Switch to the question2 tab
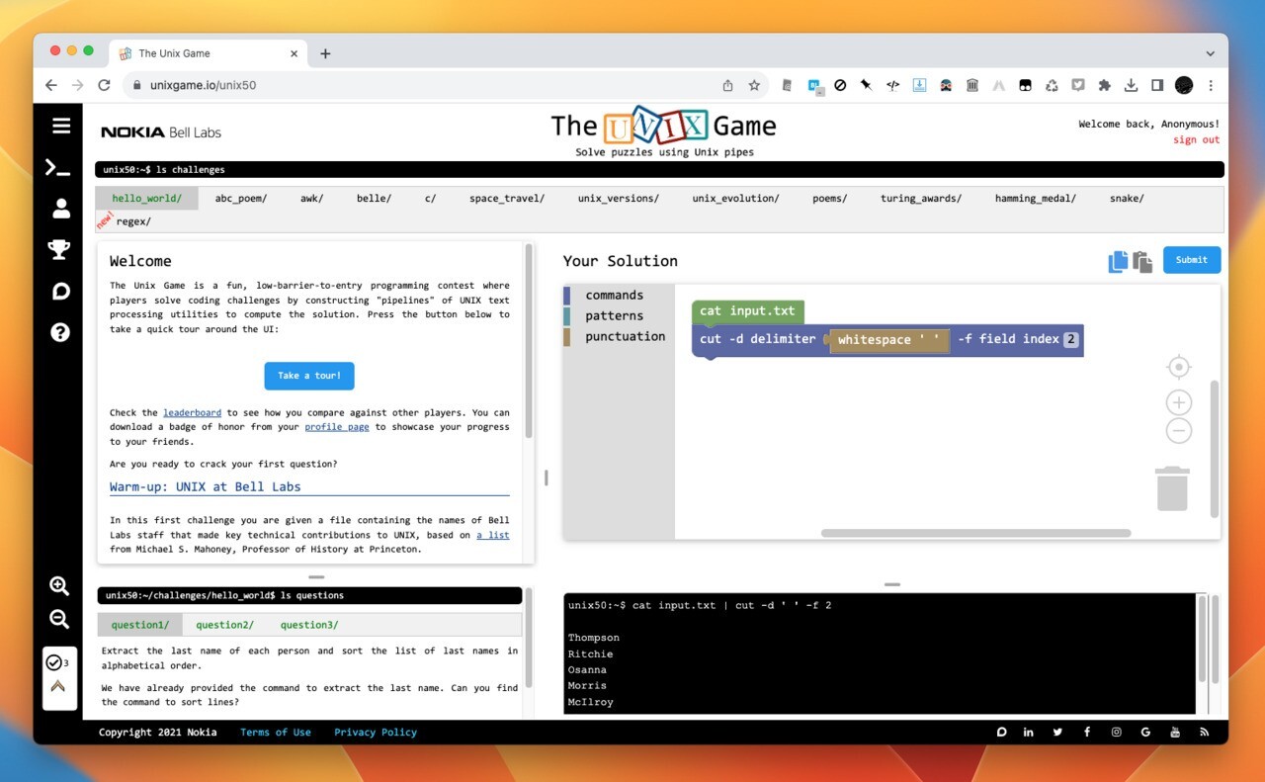The image size is (1265, 782). click(x=224, y=624)
